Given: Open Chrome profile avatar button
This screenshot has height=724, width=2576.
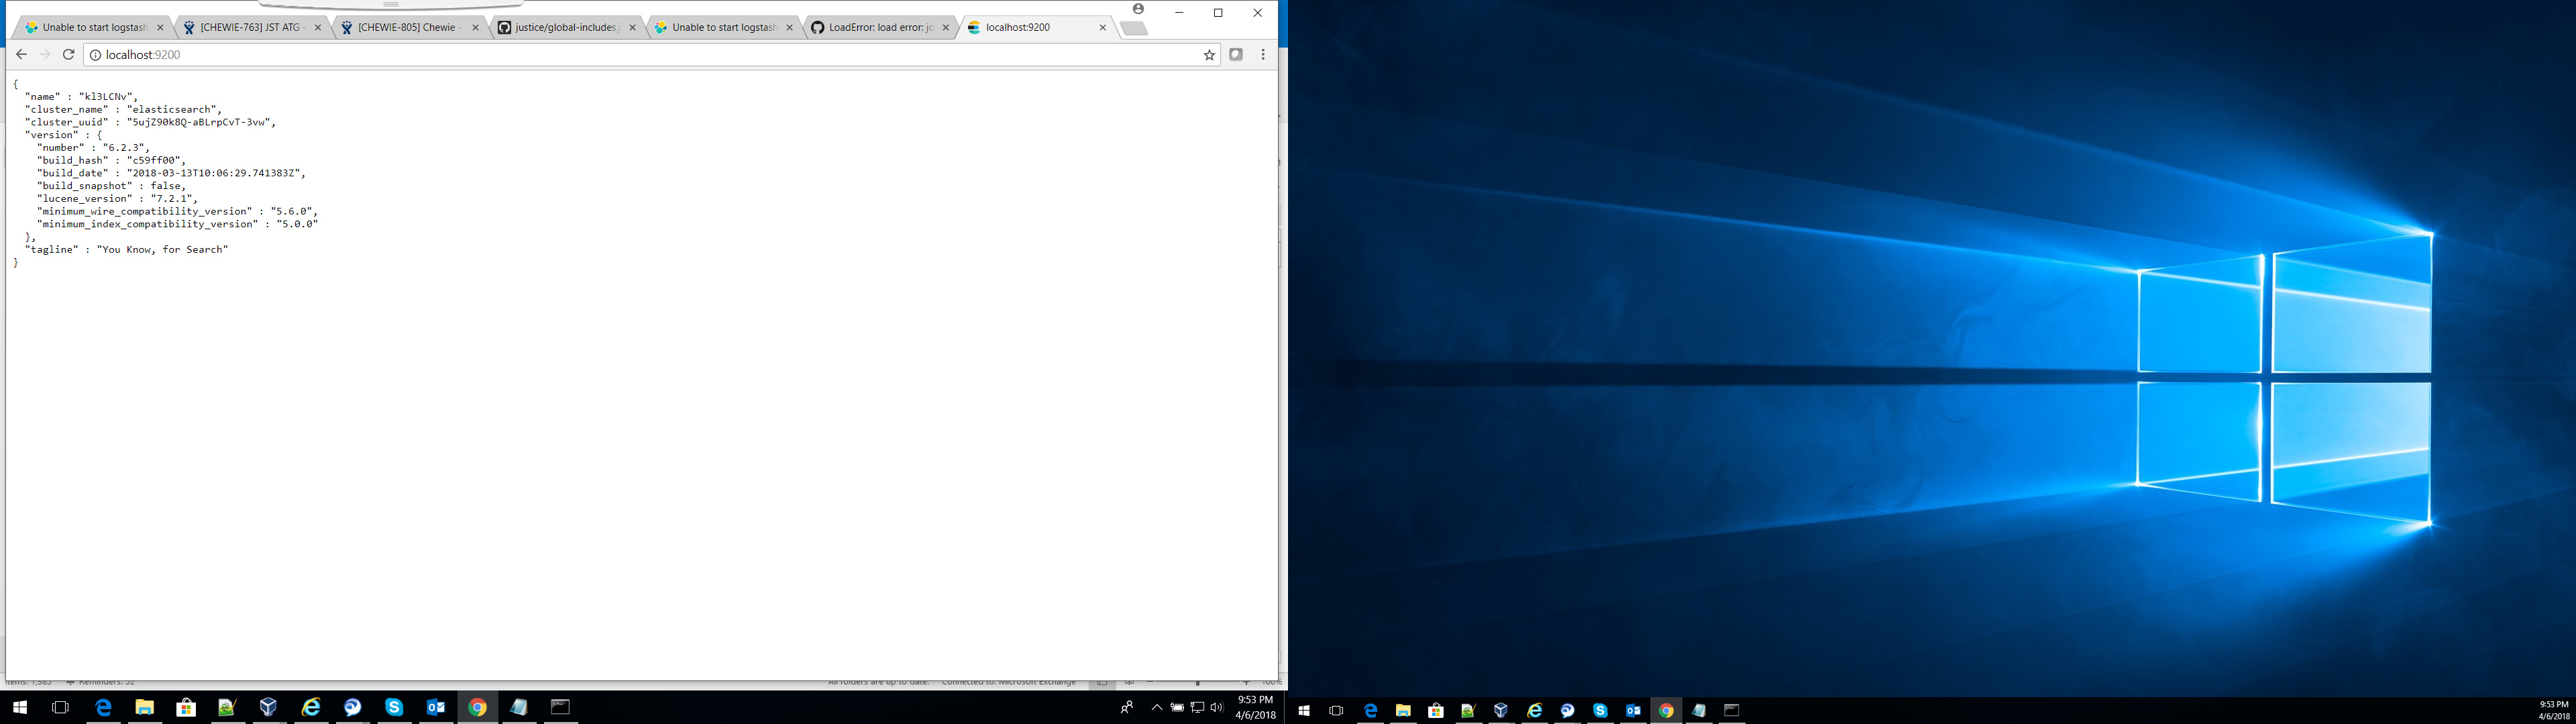Looking at the screenshot, I should click(1138, 9).
